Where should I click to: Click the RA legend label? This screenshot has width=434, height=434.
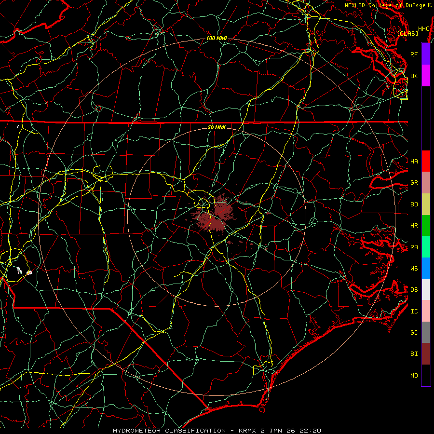(414, 247)
